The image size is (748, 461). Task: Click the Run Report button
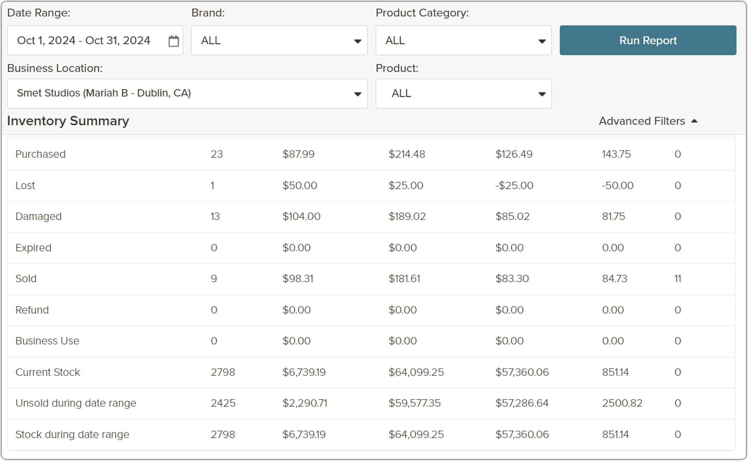(x=648, y=40)
